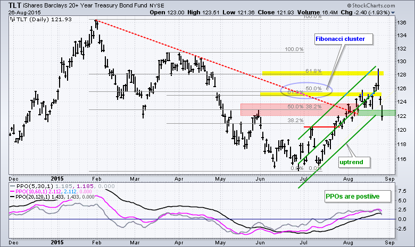415x247 pixels.
Task: Click the 126 price axis label
Action: pyautogui.click(x=402, y=89)
